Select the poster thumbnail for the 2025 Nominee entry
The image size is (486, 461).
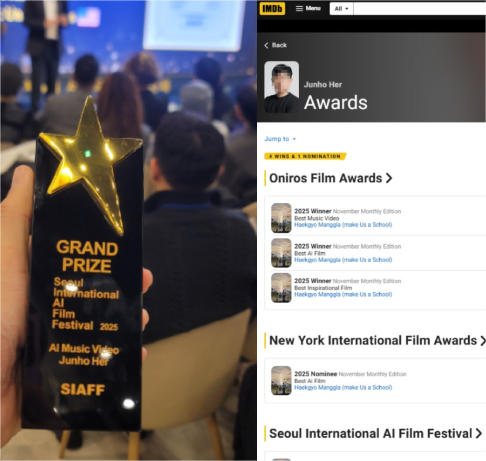pos(282,381)
